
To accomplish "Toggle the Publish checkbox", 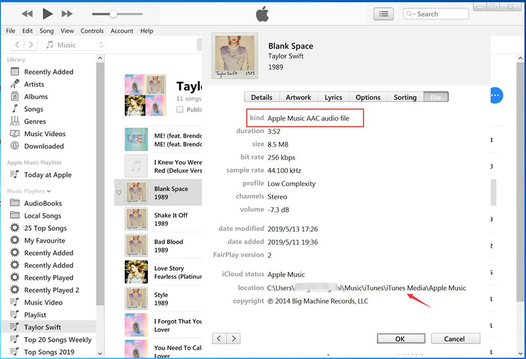I will point(179,109).
